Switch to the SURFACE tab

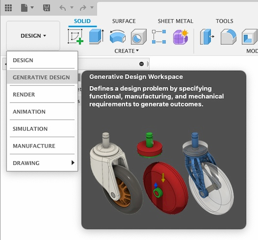click(124, 21)
